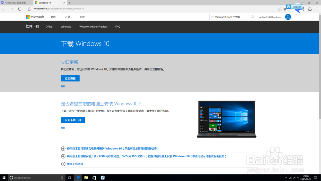The height and width of the screenshot is (181, 321).
Task: Click the volume speaker tray icon
Action: 294,178
